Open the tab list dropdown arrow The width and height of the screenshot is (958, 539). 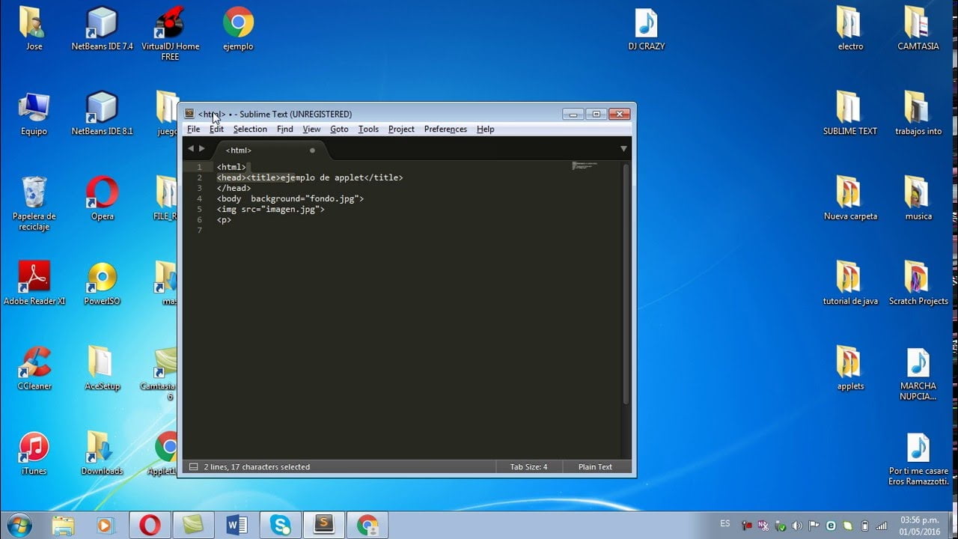point(623,149)
